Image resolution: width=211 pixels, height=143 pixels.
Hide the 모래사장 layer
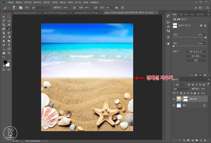coord(174,99)
